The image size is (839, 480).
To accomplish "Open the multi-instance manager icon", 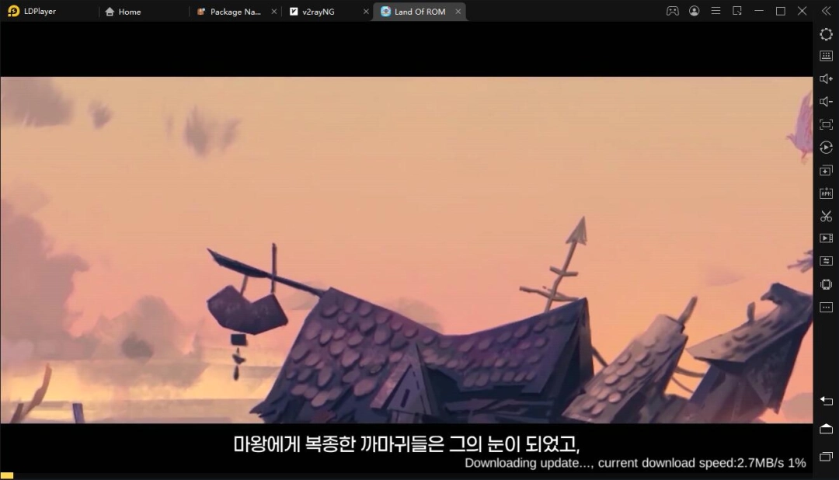I will click(826, 170).
